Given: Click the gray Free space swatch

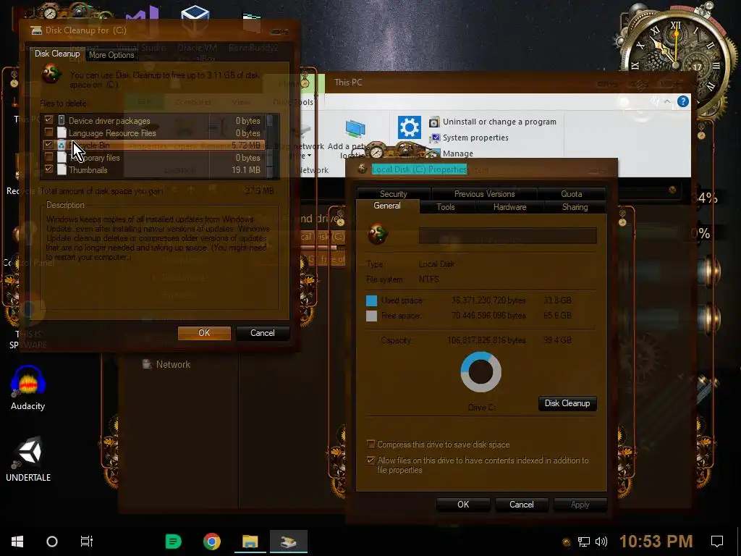Looking at the screenshot, I should [x=371, y=316].
